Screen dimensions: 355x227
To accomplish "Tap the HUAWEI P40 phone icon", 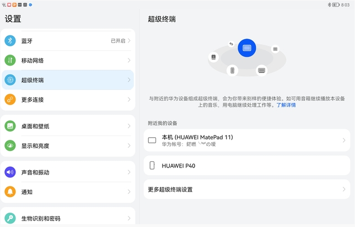I will tap(152, 165).
